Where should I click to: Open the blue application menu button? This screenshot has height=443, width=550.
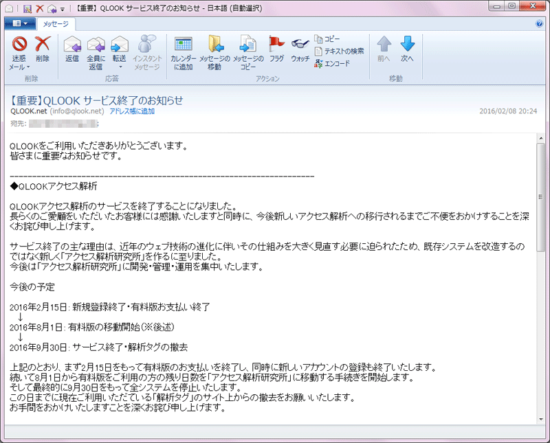(20, 23)
